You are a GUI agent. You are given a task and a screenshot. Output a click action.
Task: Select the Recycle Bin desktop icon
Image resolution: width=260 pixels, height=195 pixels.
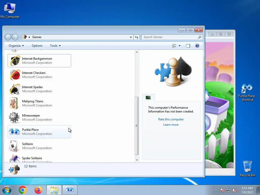247,169
